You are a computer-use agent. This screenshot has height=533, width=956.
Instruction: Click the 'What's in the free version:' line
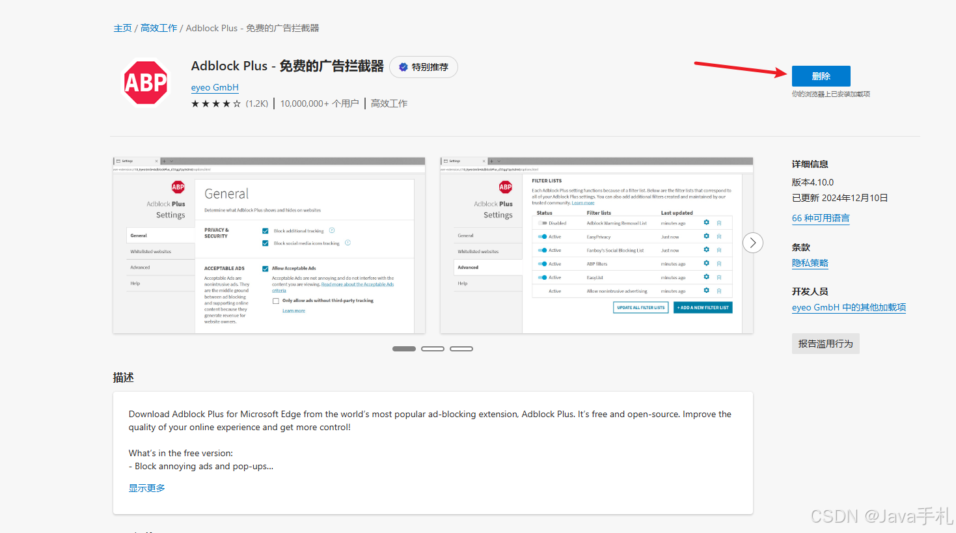[181, 453]
